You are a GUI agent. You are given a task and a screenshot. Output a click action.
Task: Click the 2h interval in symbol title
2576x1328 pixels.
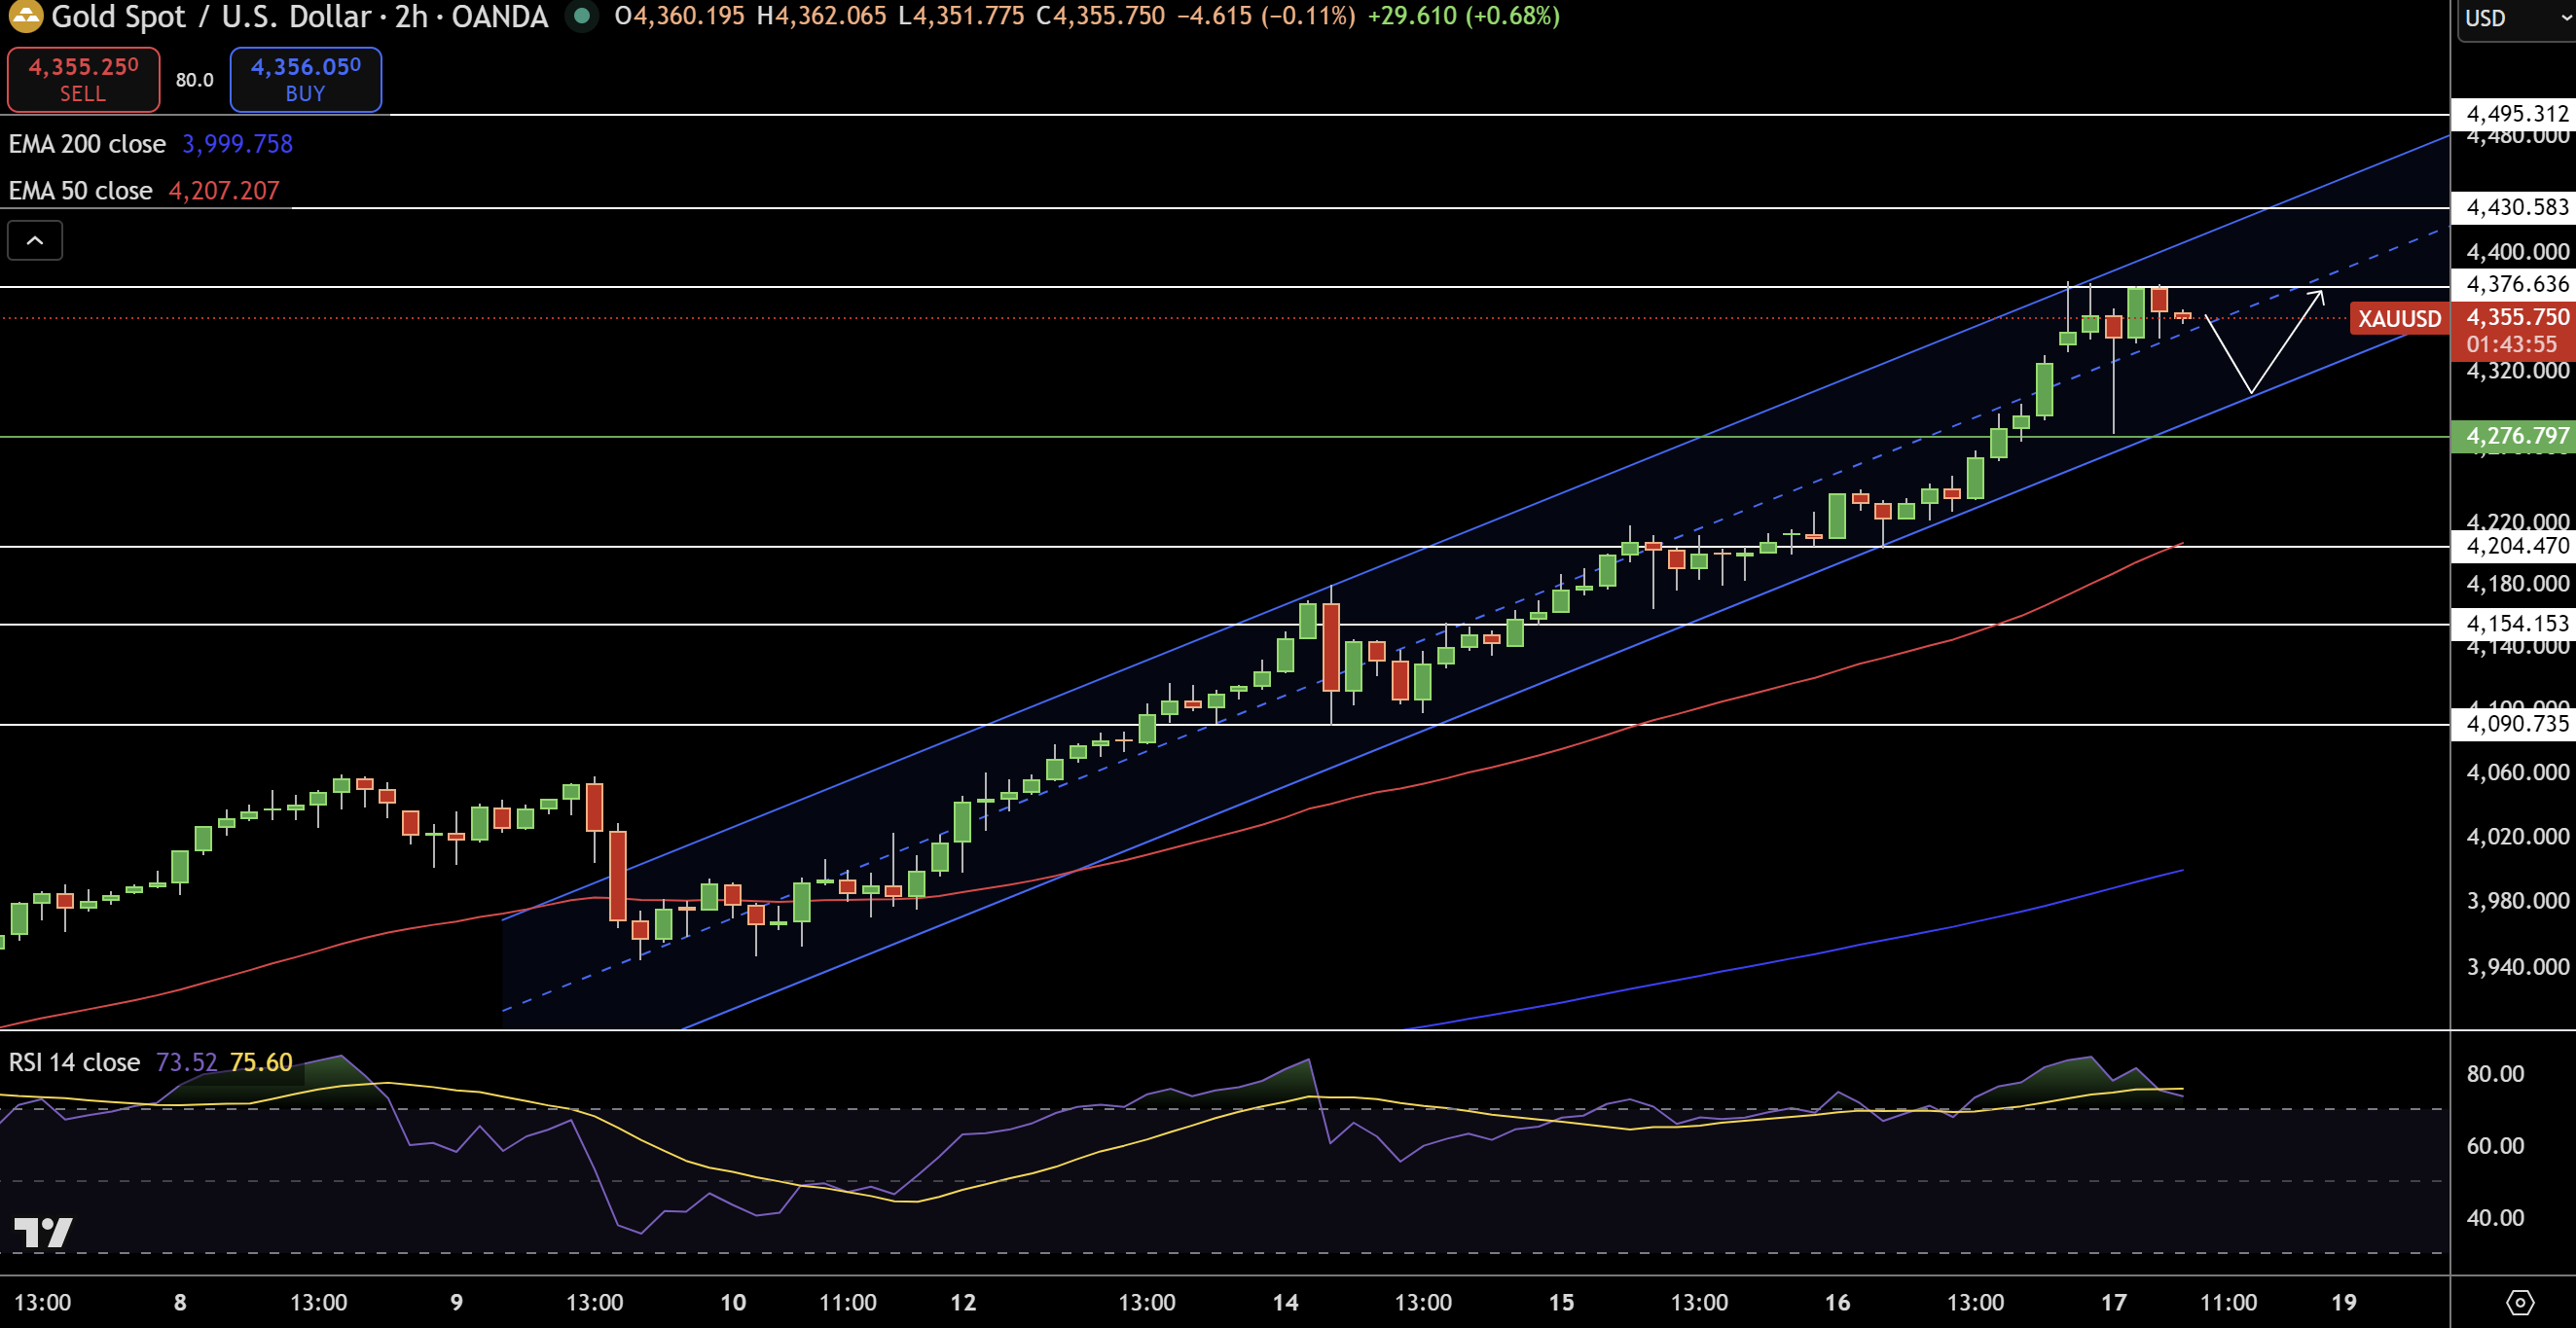tap(411, 16)
